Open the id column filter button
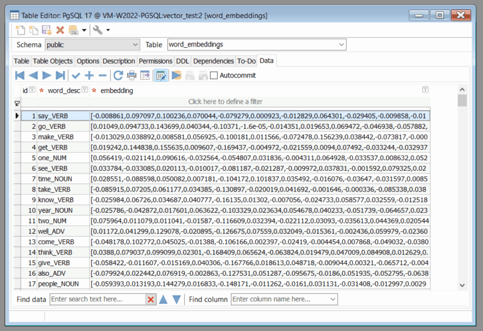The image size is (483, 331). point(33,90)
